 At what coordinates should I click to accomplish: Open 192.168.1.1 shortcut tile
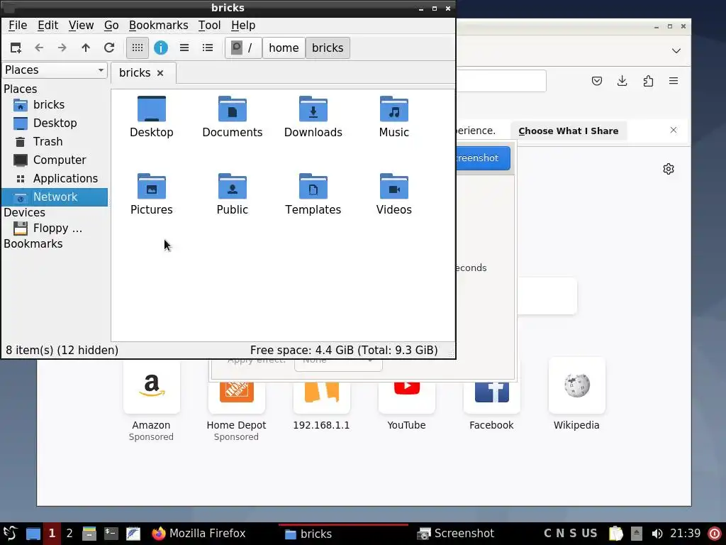click(322, 399)
